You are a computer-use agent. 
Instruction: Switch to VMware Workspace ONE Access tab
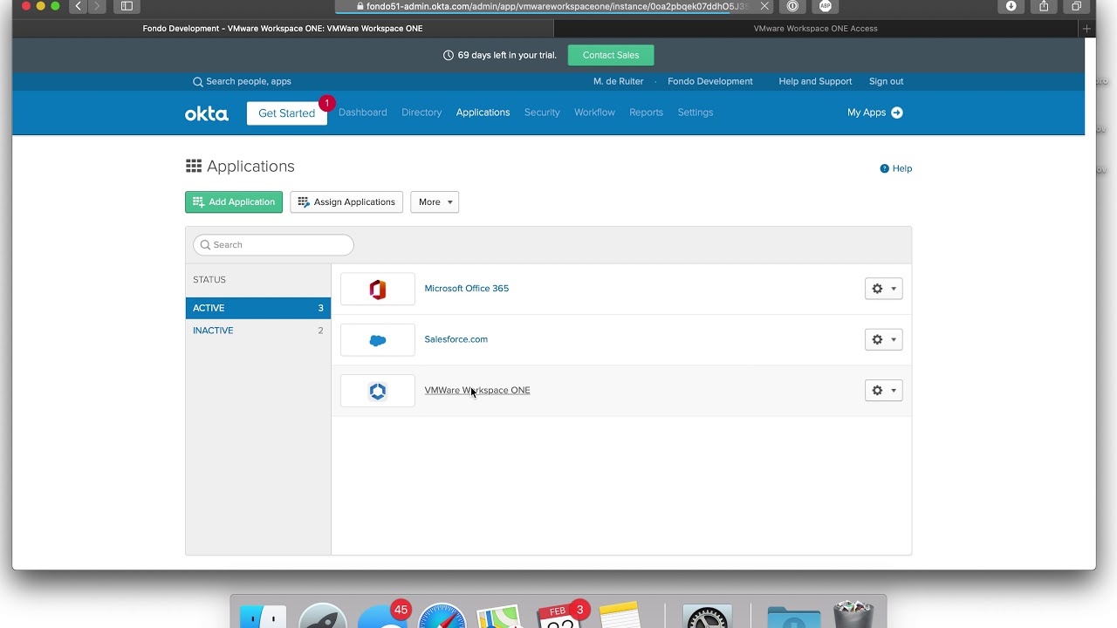816,29
